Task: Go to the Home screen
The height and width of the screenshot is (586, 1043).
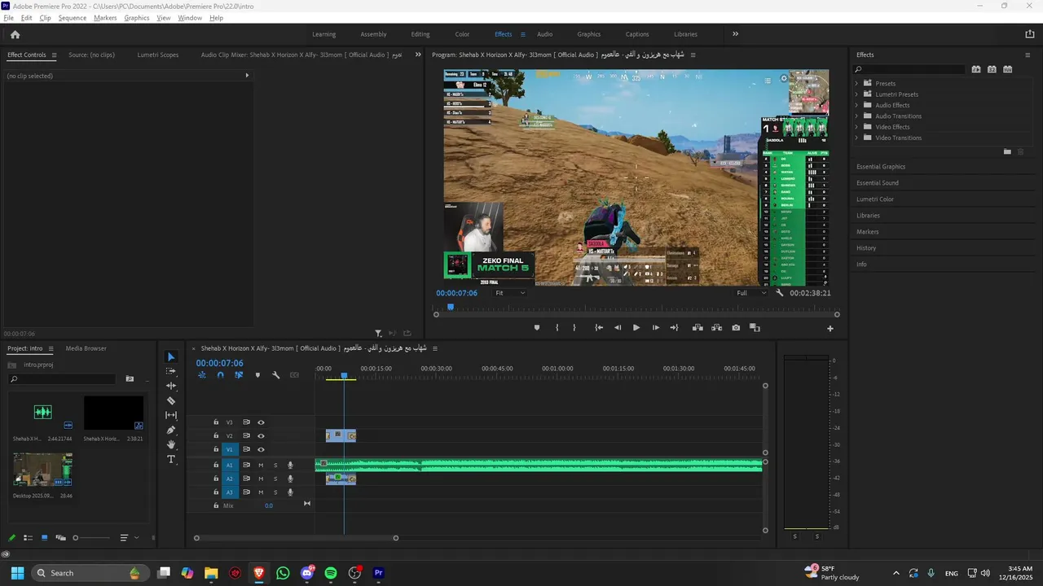Action: click(x=15, y=34)
